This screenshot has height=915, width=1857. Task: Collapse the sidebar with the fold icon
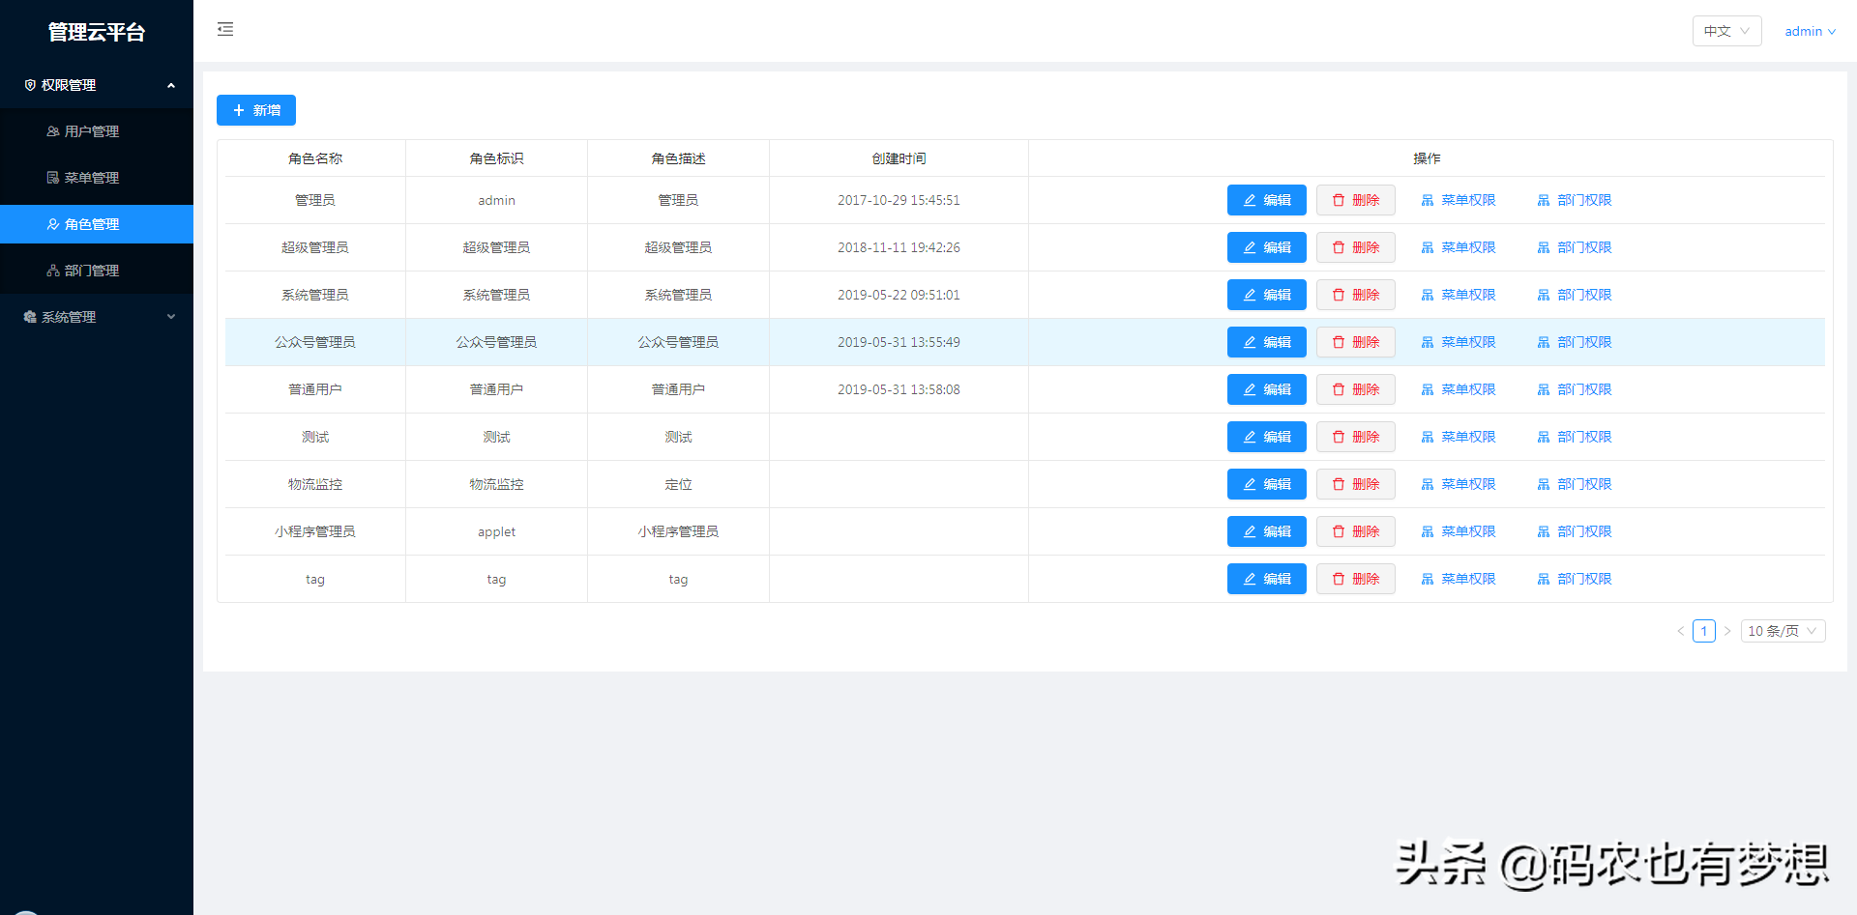[x=225, y=29]
